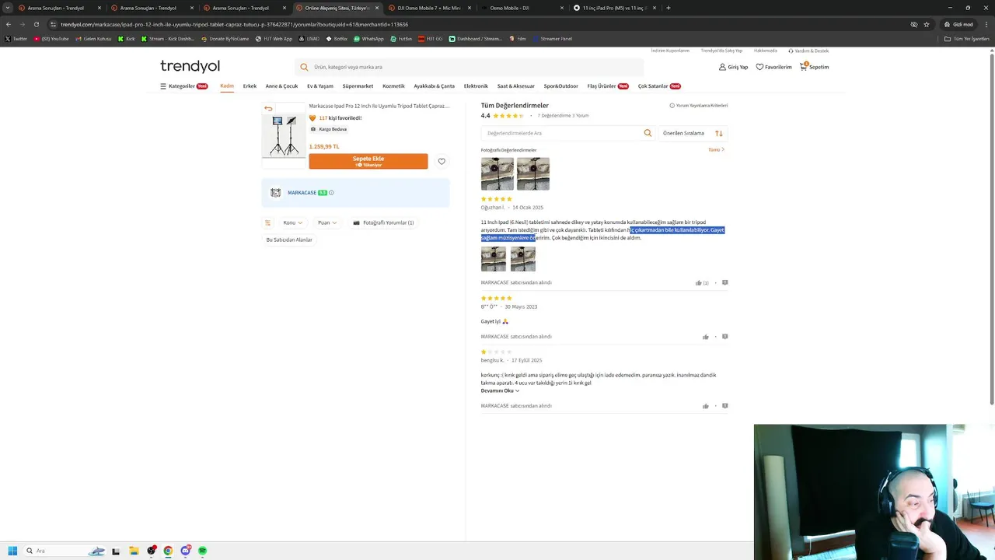This screenshot has width=995, height=560.
Task: Click the main Ürün, kategori veya marka search box
Action: pyautogui.click(x=469, y=67)
